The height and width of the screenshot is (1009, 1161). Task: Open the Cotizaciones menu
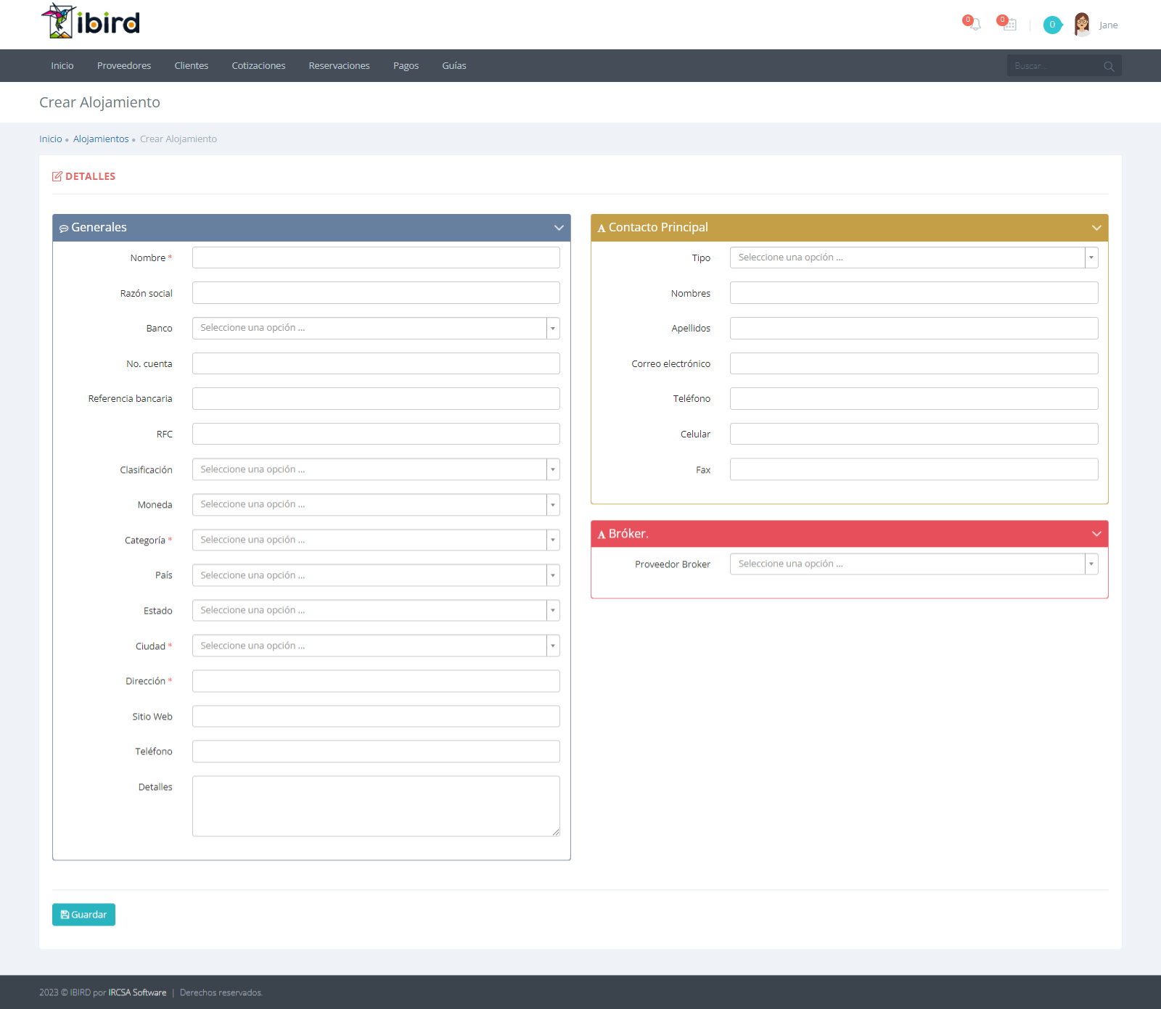point(259,65)
